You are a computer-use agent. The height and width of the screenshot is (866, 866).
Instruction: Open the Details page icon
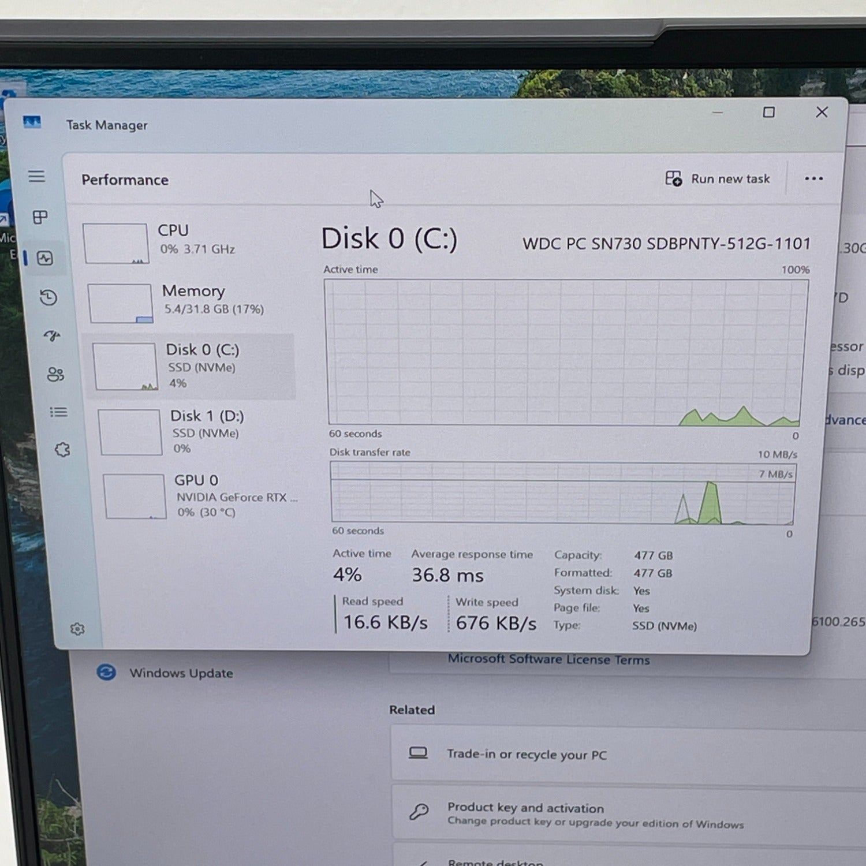click(58, 412)
